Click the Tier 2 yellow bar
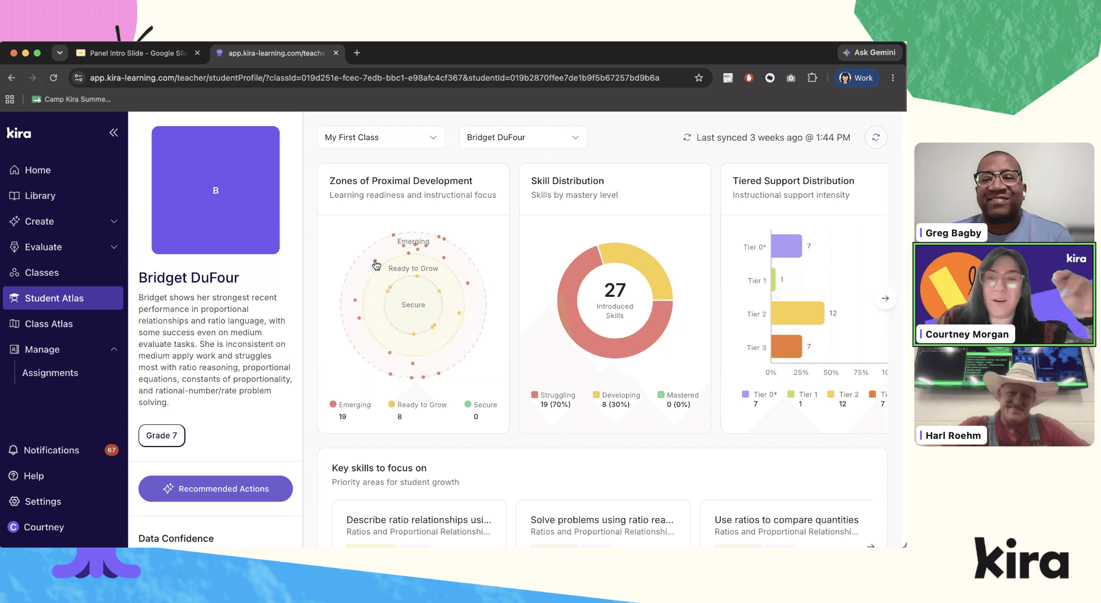This screenshot has width=1101, height=603. pyautogui.click(x=798, y=313)
